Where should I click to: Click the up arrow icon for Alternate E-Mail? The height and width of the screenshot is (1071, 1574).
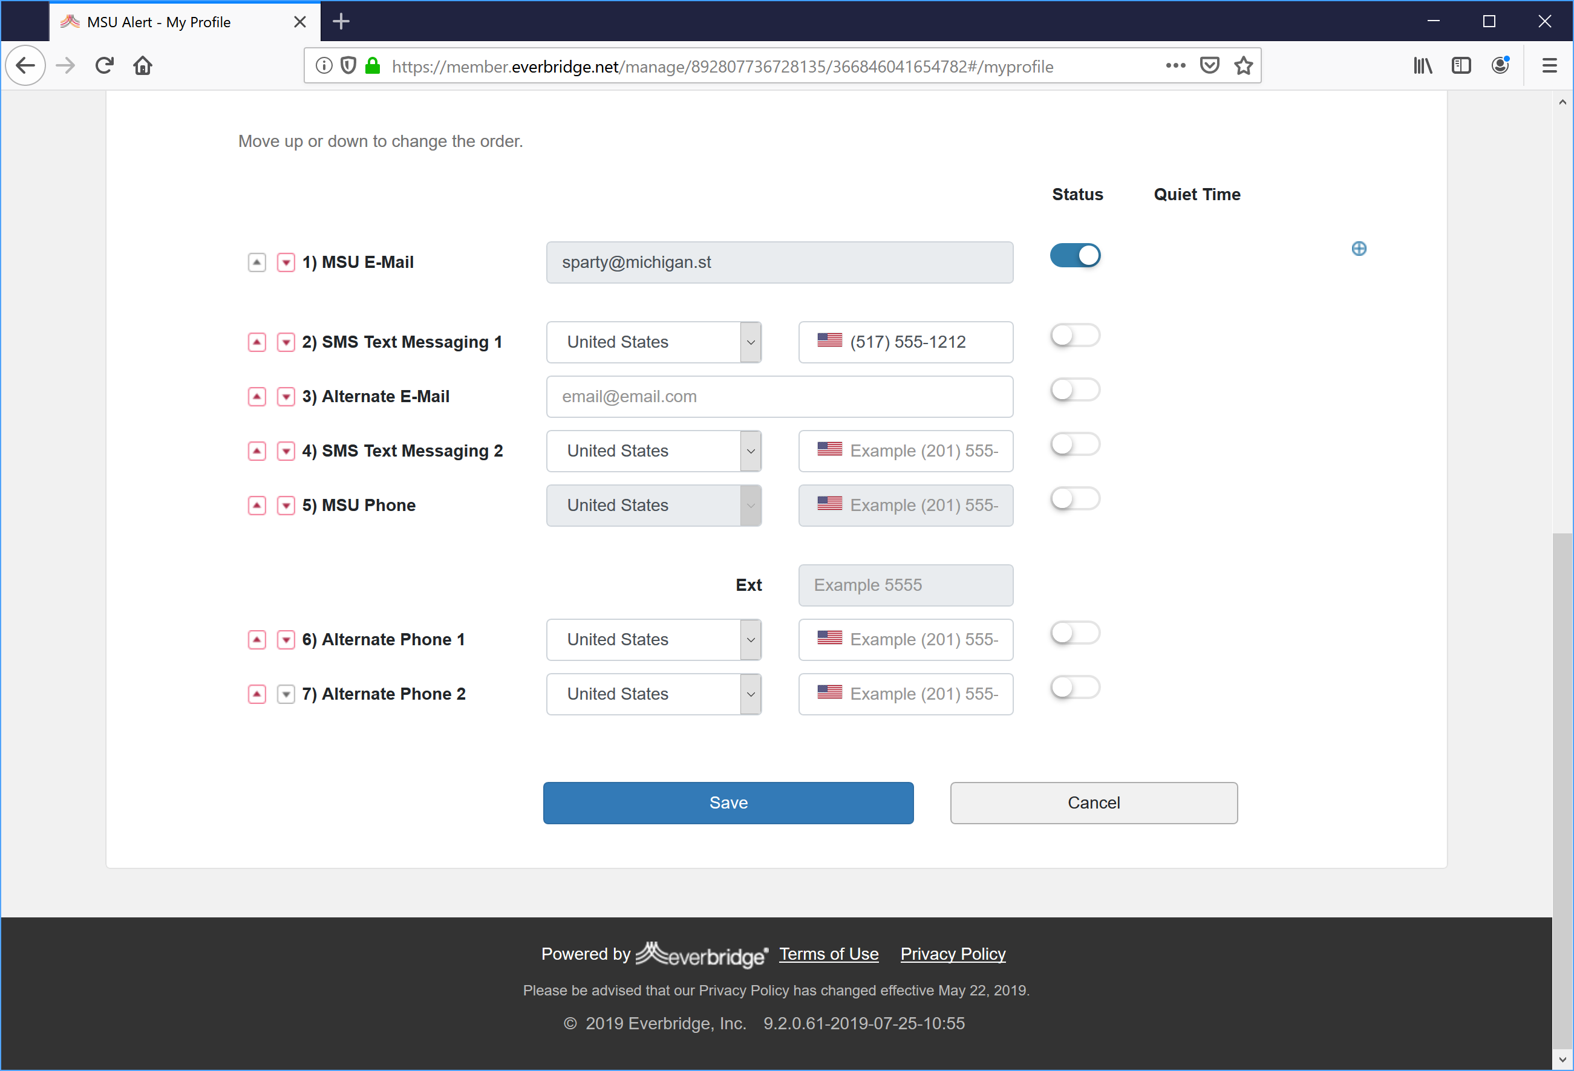point(257,396)
